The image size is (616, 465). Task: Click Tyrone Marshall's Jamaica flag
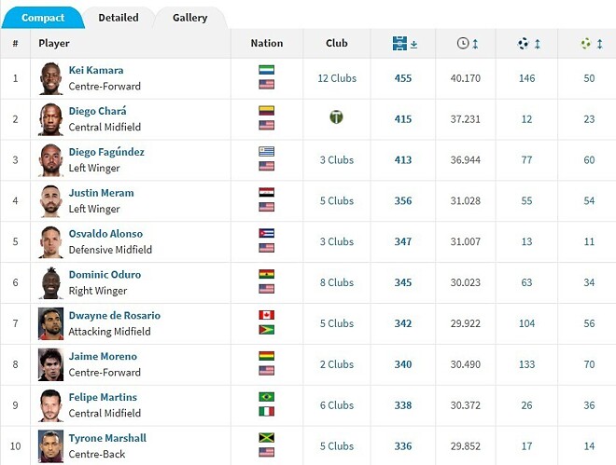click(266, 439)
